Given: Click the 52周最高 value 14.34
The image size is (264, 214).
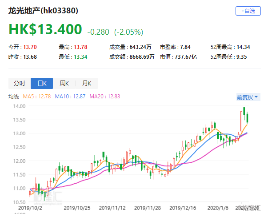Looking at the screenshot, I should (x=243, y=47).
